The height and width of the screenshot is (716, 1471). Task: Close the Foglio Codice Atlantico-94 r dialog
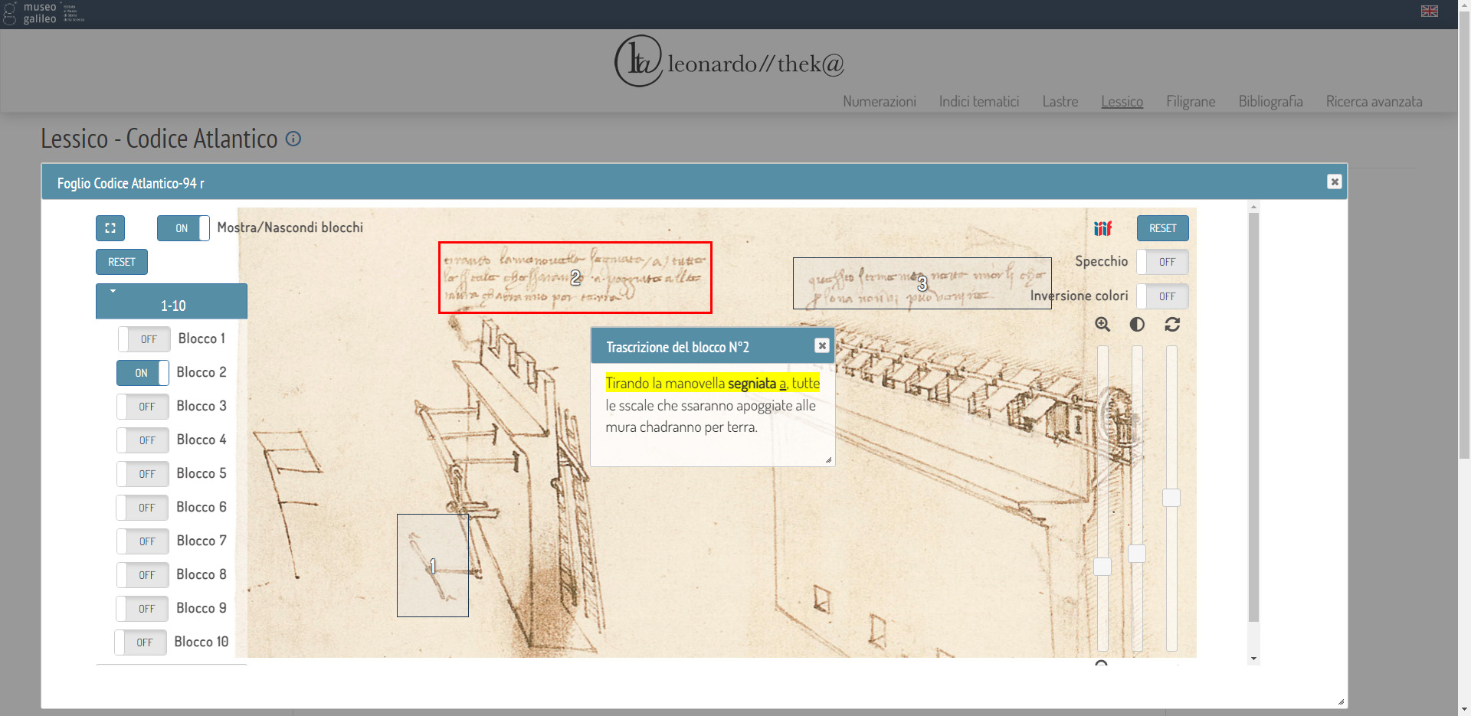pos(1335,181)
